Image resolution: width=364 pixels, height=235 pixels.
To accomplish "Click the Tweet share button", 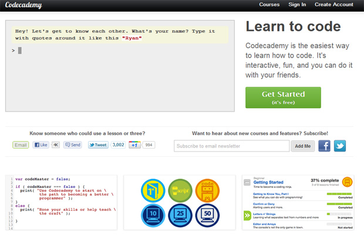I will pos(98,145).
